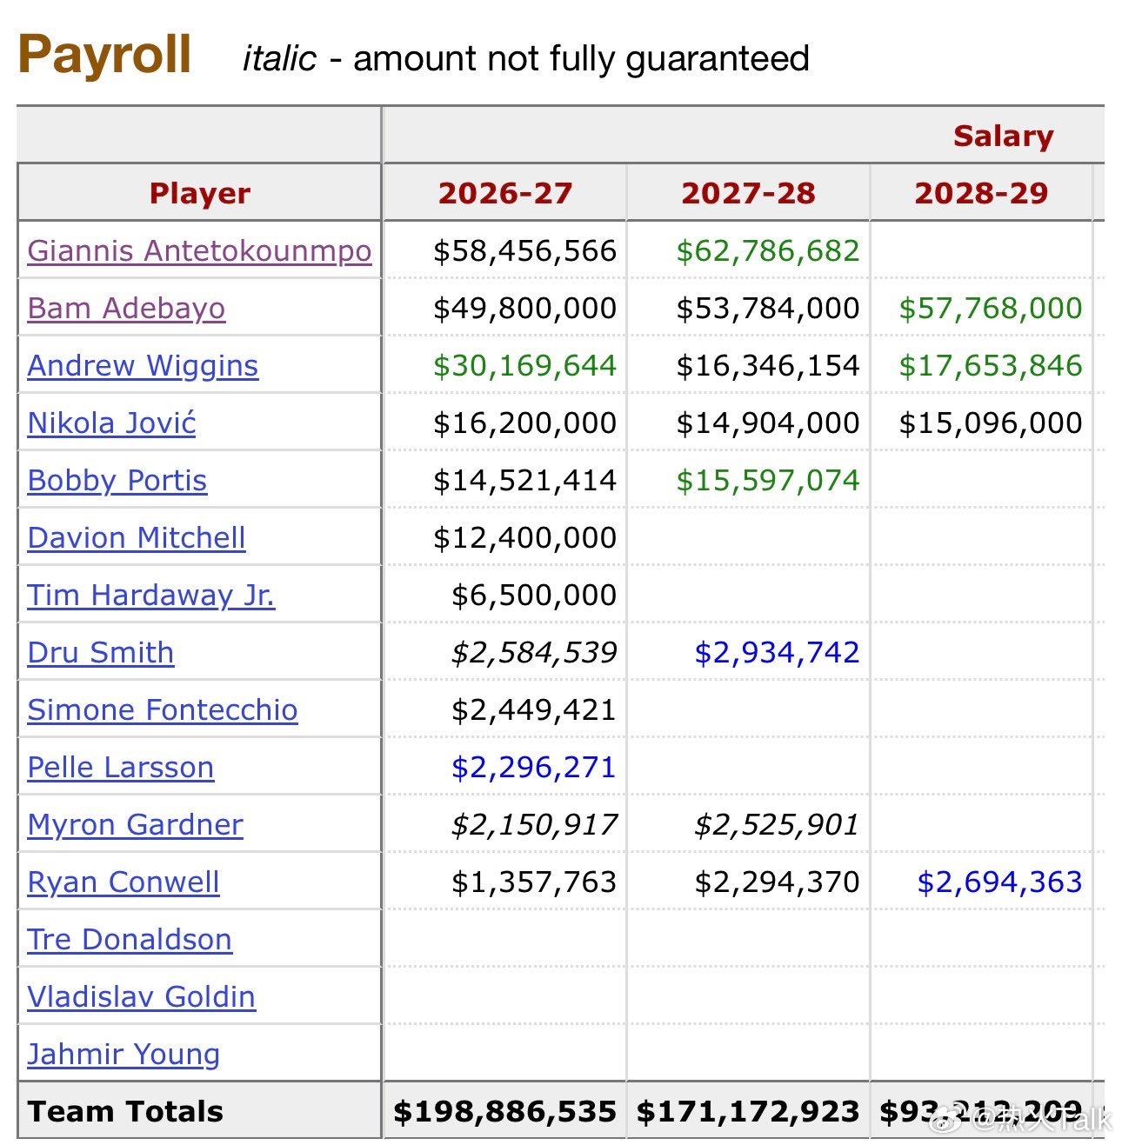Open Giannis Antetokounmpo player link

[199, 251]
